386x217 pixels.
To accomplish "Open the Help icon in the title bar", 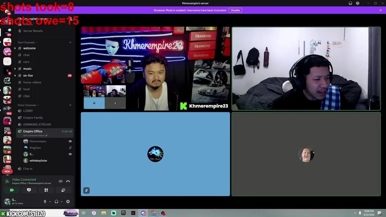I will [358, 3].
